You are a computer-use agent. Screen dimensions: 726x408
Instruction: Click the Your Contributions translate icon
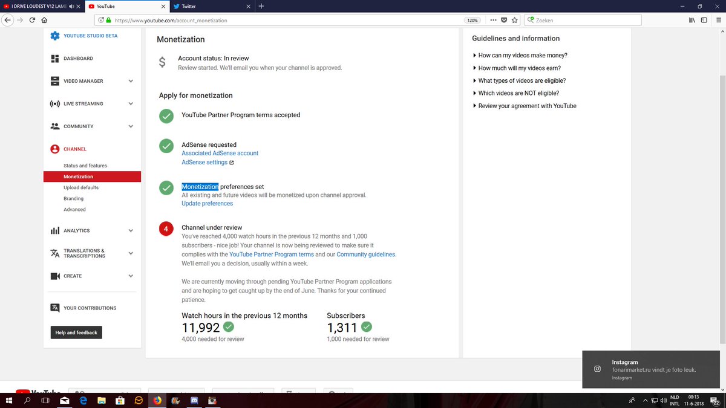tap(55, 308)
